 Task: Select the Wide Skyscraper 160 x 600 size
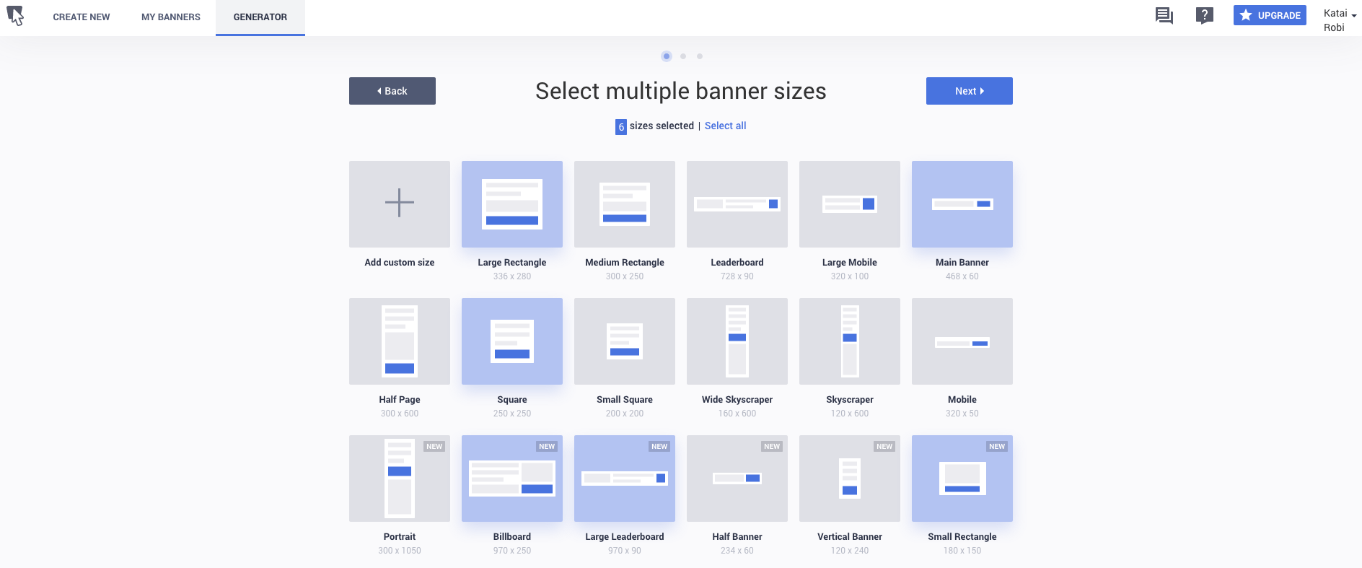(x=737, y=341)
